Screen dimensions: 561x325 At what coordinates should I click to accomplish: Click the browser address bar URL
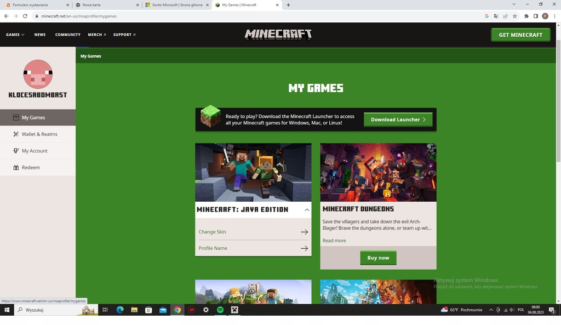click(79, 16)
